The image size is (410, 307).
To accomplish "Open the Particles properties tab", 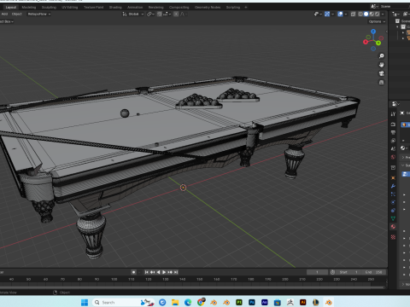I will (393, 194).
